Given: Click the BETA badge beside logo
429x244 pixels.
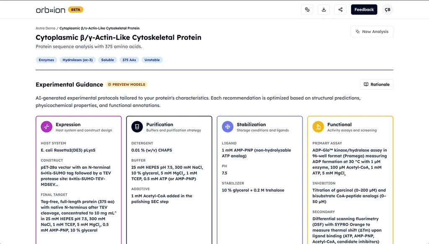Looking at the screenshot, I should (x=75, y=10).
